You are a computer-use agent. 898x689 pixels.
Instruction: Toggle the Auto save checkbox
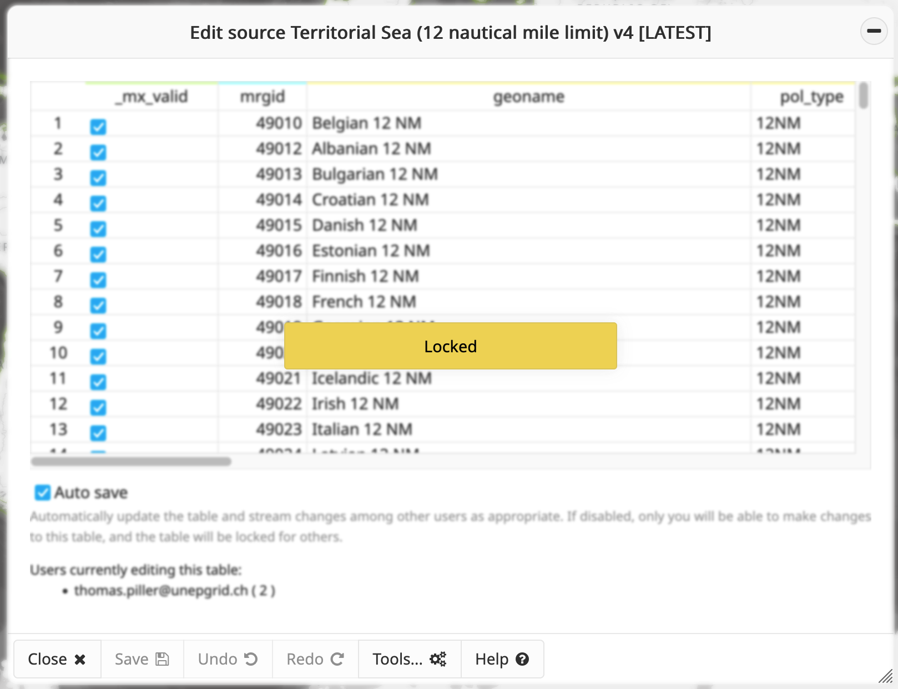[43, 493]
